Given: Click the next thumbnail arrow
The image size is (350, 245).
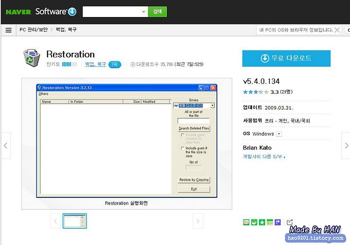Looking at the screenshot, I should point(198,221).
